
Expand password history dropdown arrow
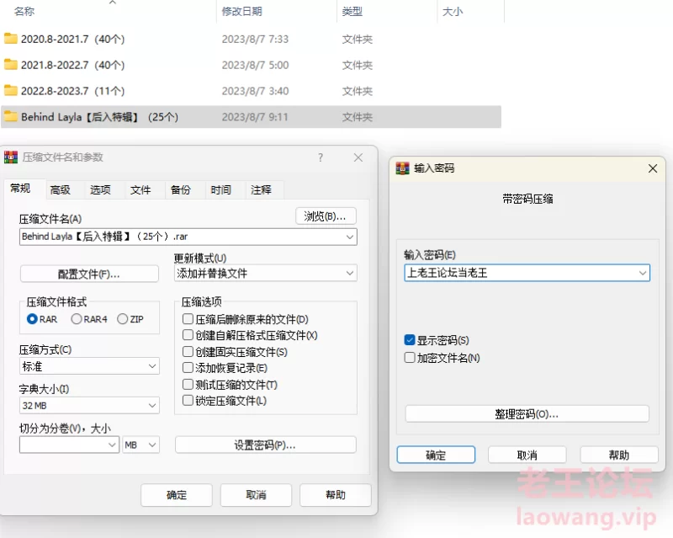click(643, 273)
